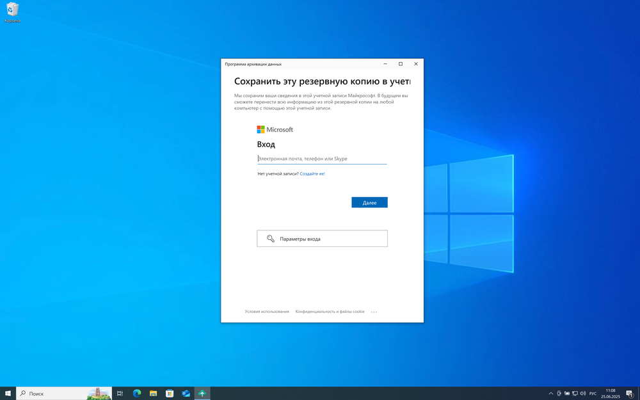This screenshot has height=400, width=640.
Task: Click the taskbar search box Поиск
Action: point(63,394)
